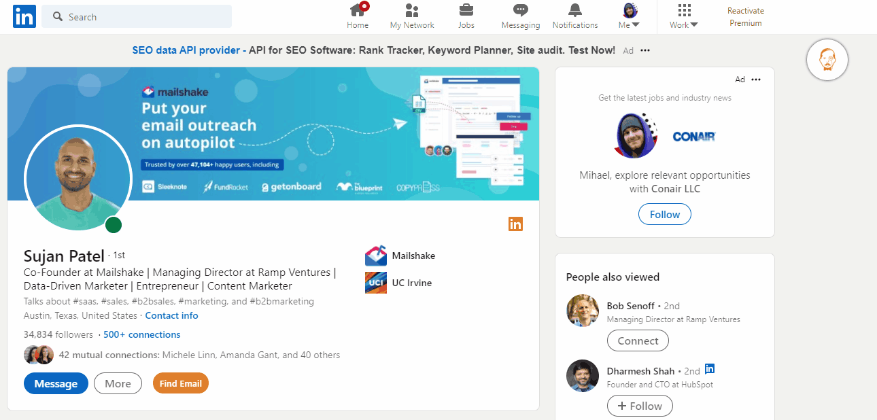Focus the Search input field
Viewport: 877px width, 420px height.
(137, 16)
